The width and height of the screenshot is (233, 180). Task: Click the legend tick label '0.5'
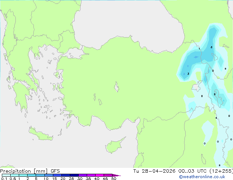click(13, 179)
